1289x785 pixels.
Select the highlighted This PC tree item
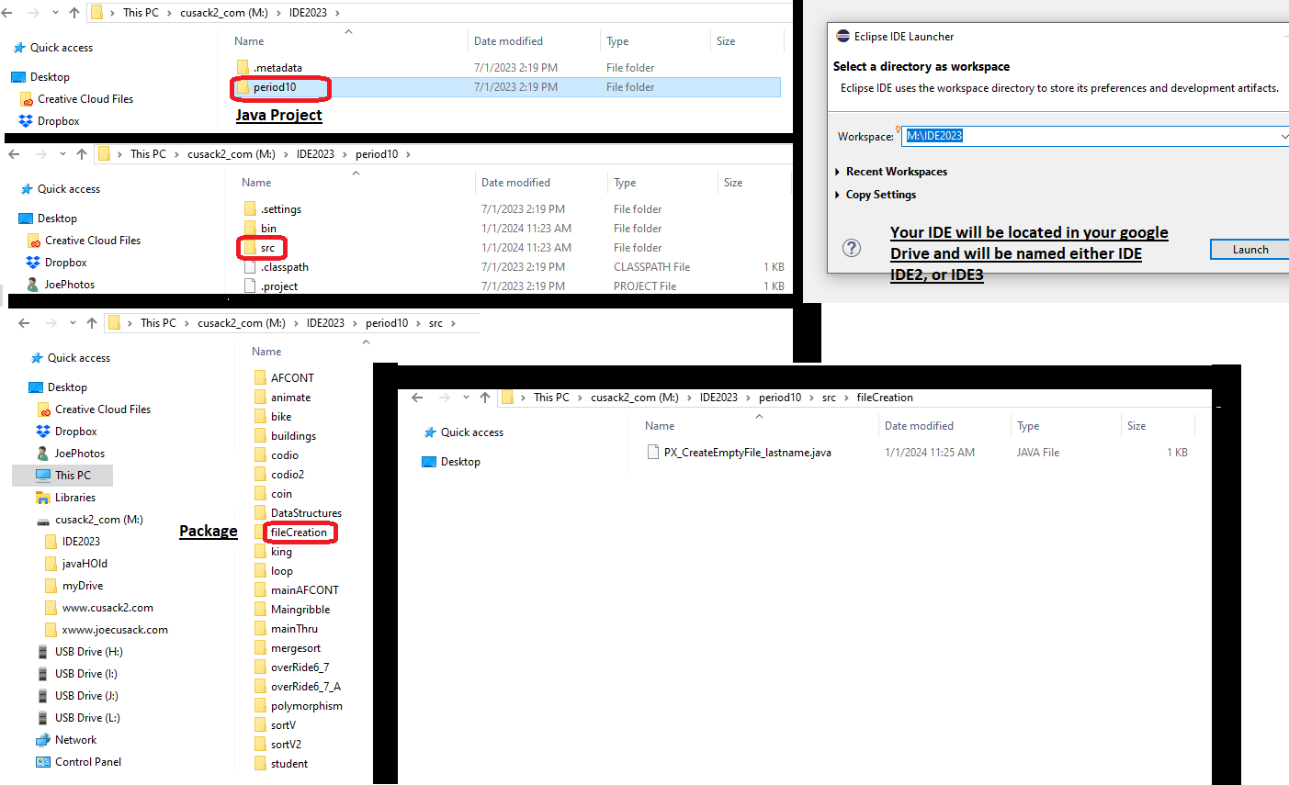pyautogui.click(x=73, y=476)
